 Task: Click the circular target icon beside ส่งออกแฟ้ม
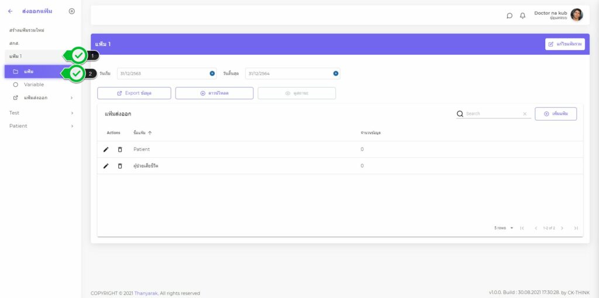click(71, 11)
